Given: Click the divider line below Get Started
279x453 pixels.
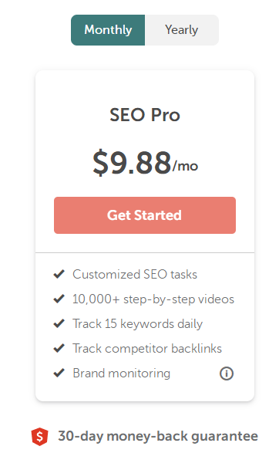Looking at the screenshot, I should tap(145, 253).
